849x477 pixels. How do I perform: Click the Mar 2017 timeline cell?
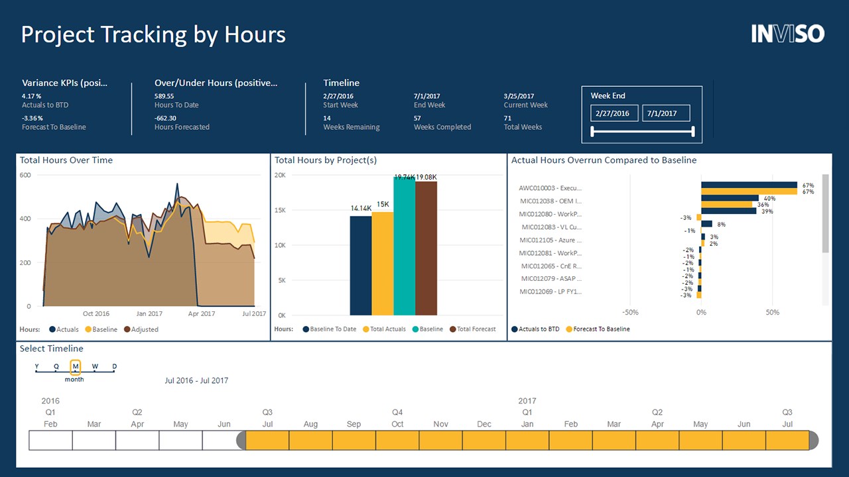[x=614, y=440]
